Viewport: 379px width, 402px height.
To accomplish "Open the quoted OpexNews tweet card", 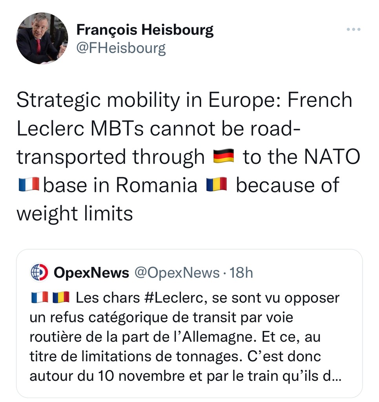I will tap(189, 323).
